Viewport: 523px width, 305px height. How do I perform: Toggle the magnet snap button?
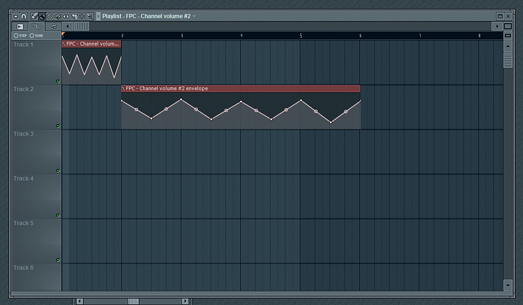(x=24, y=16)
